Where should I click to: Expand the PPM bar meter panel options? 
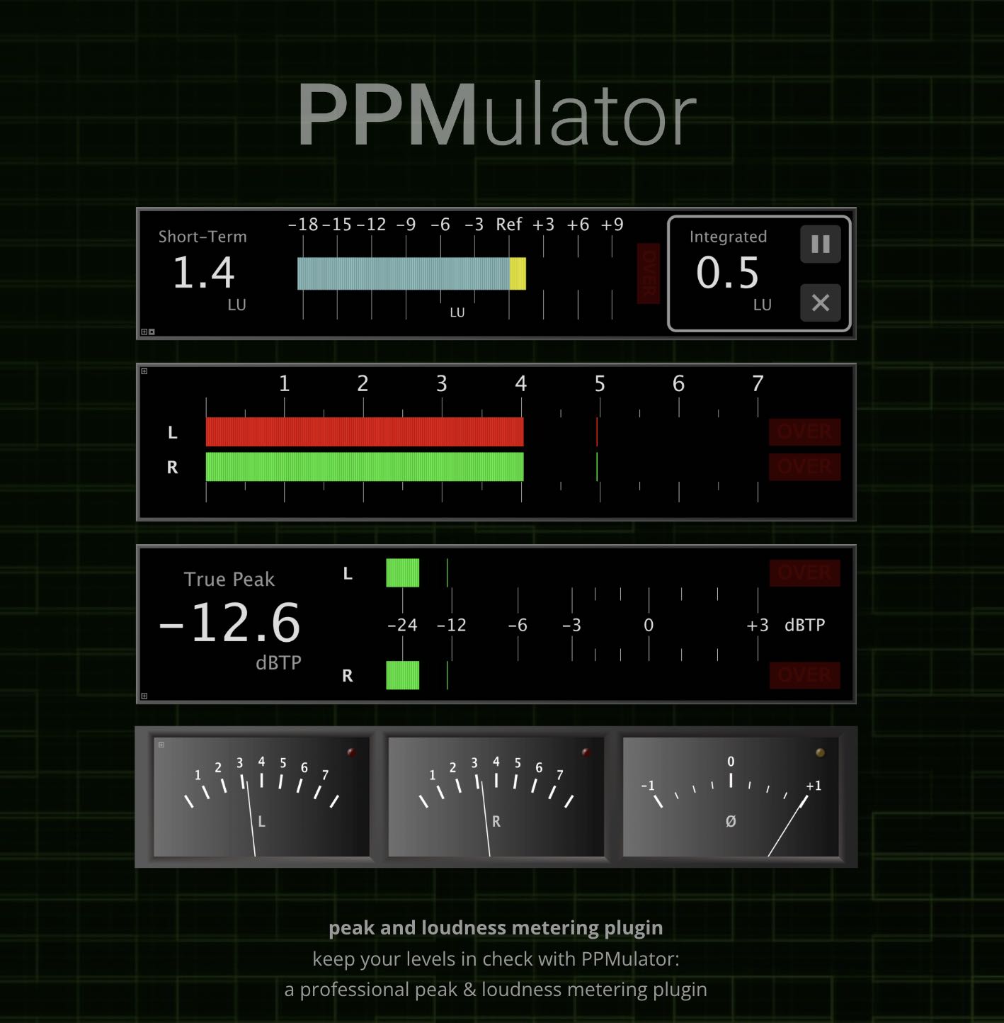144,371
